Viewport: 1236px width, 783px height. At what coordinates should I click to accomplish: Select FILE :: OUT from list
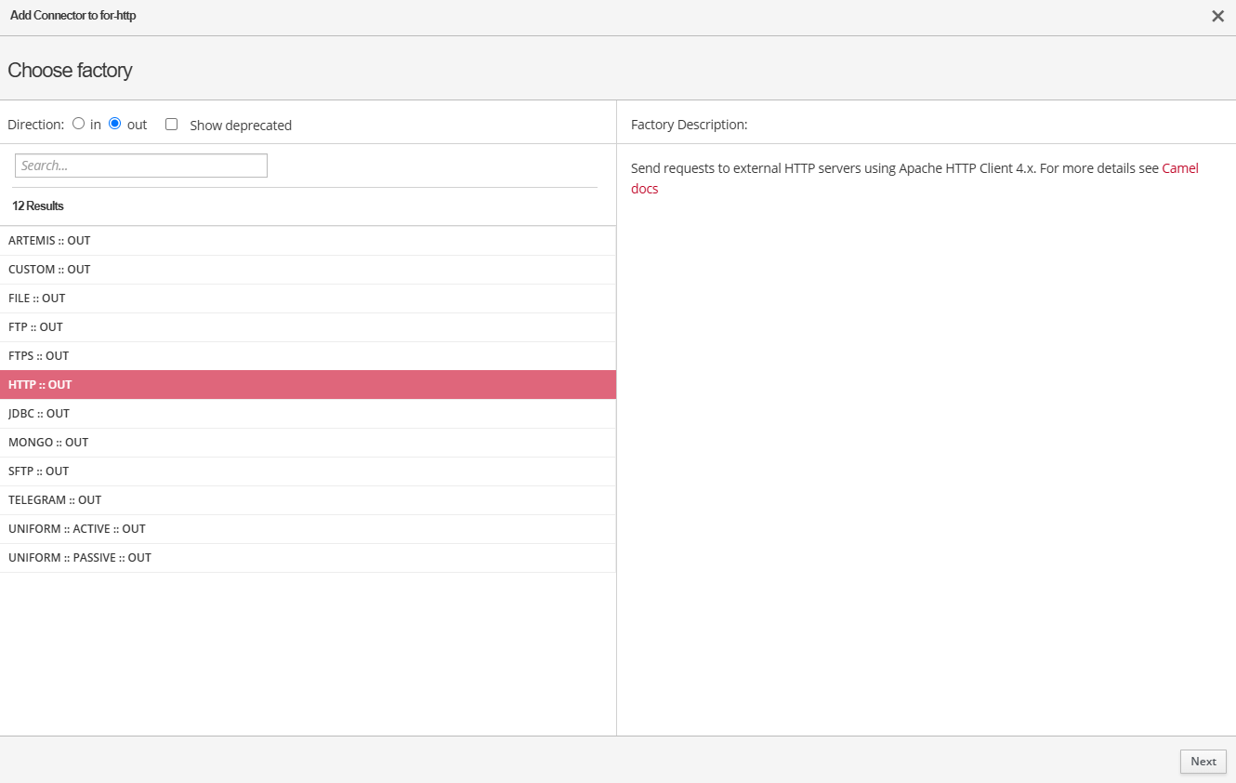[37, 299]
